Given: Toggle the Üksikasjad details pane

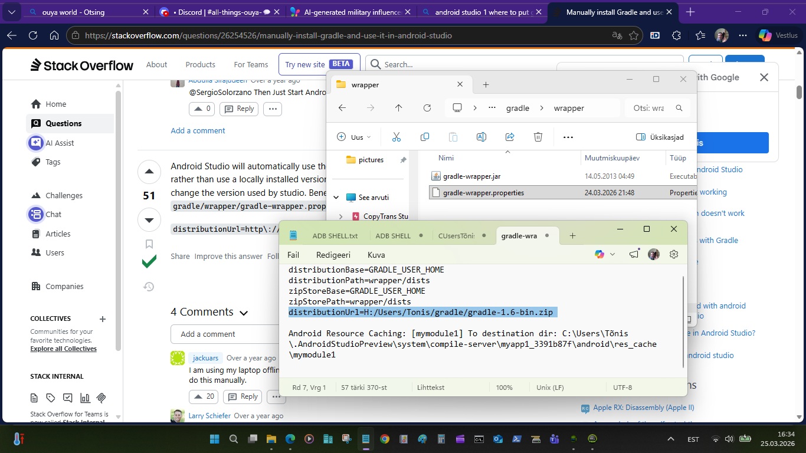Looking at the screenshot, I should tap(660, 137).
